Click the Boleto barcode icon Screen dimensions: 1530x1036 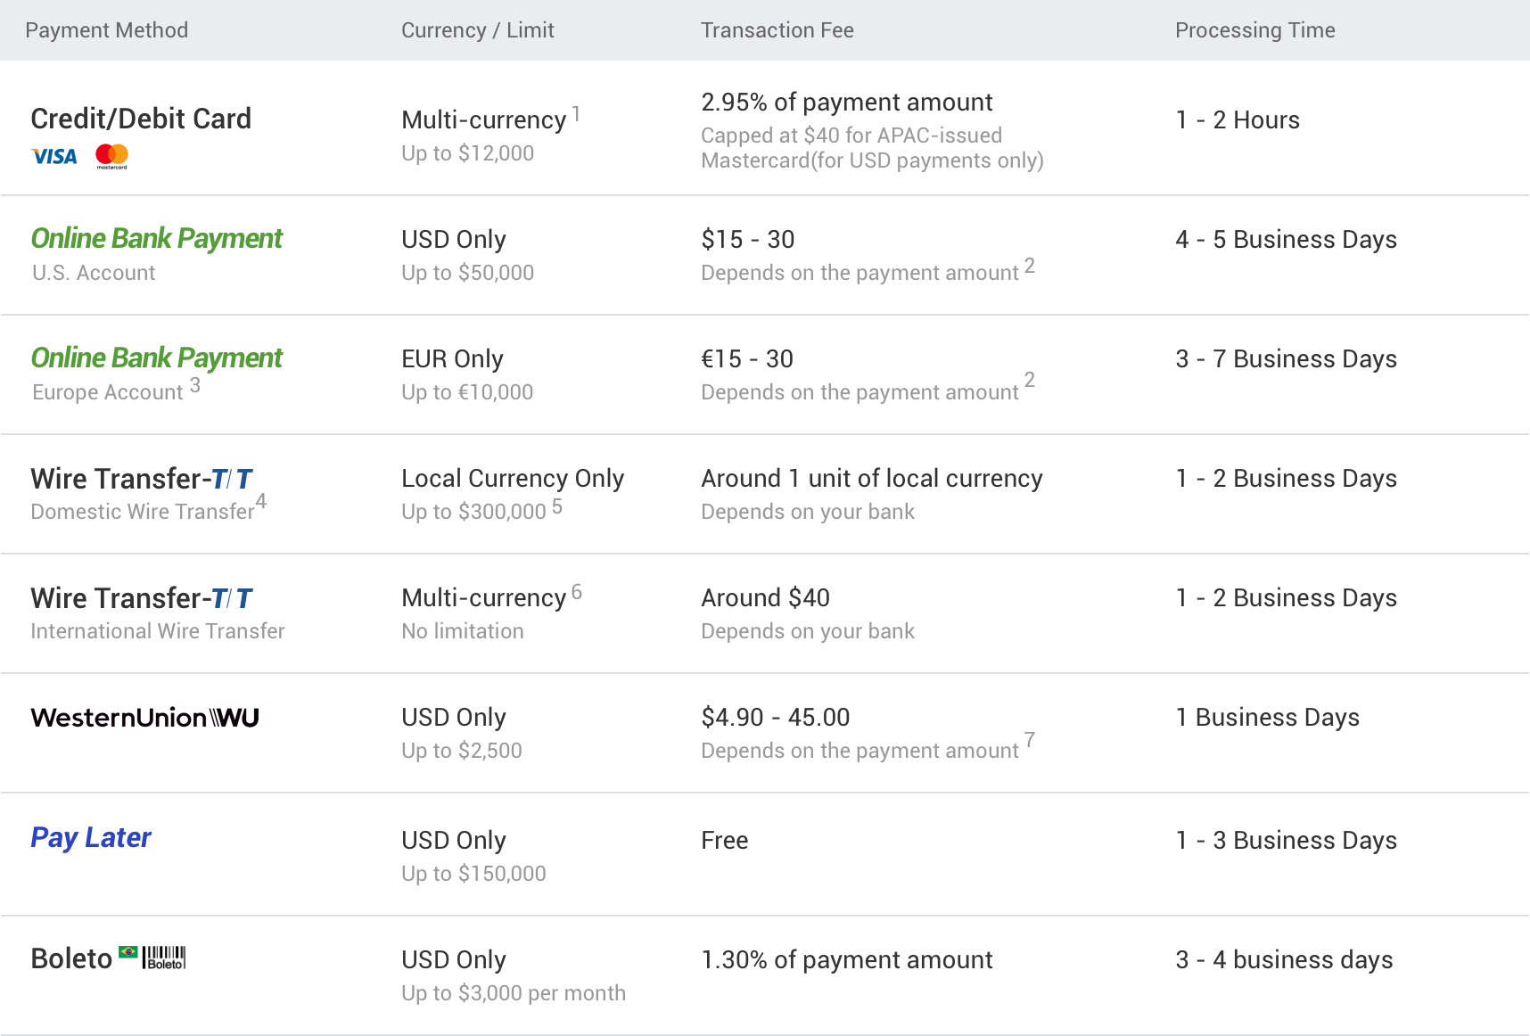[164, 958]
